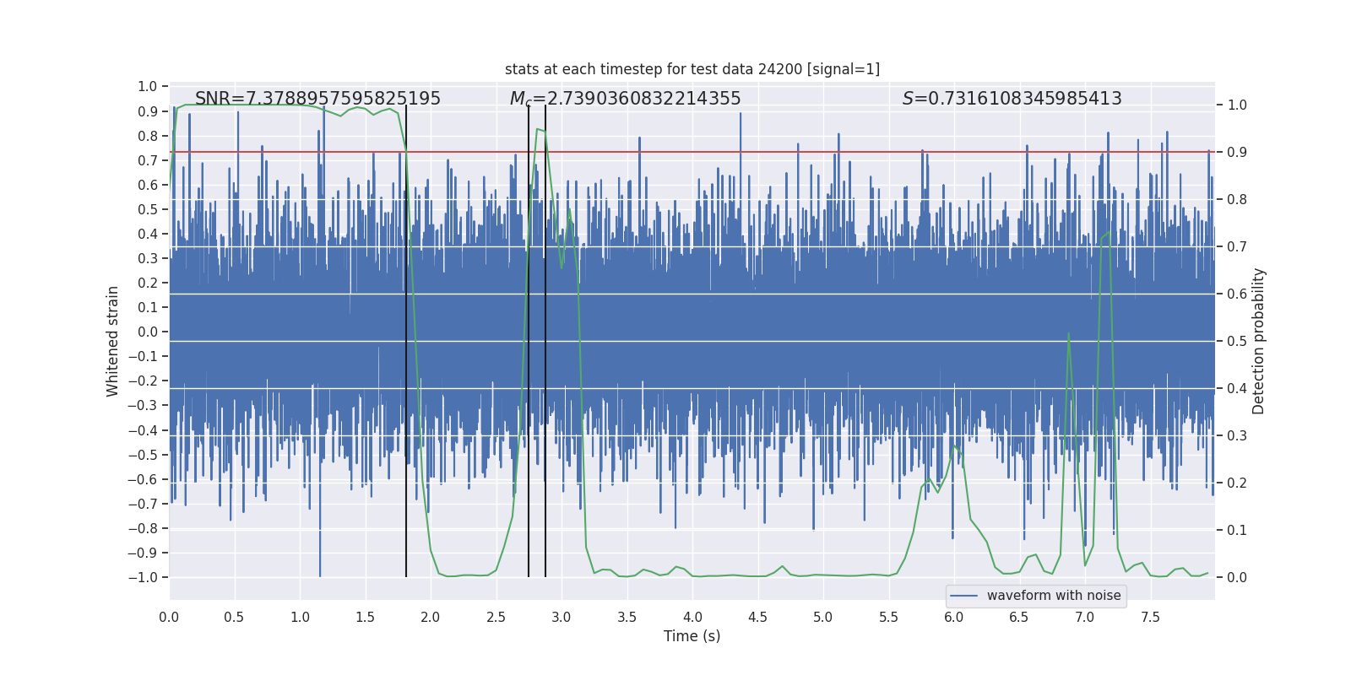Image resolution: width=1351 pixels, height=675 pixels.
Task: Select the SNR=7.3788957595825195 annotation
Action: click(x=317, y=99)
